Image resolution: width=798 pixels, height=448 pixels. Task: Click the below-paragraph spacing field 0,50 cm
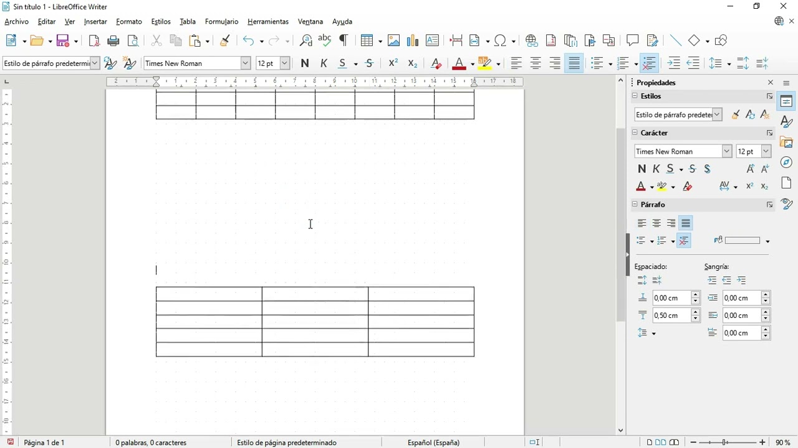point(671,315)
